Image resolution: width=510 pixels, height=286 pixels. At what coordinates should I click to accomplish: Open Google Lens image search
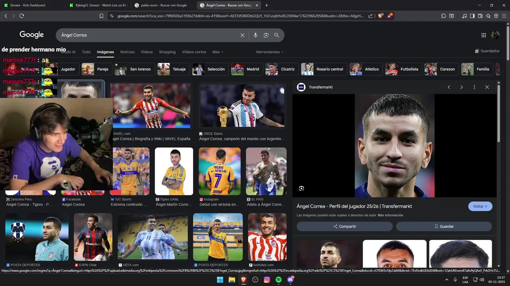266,35
